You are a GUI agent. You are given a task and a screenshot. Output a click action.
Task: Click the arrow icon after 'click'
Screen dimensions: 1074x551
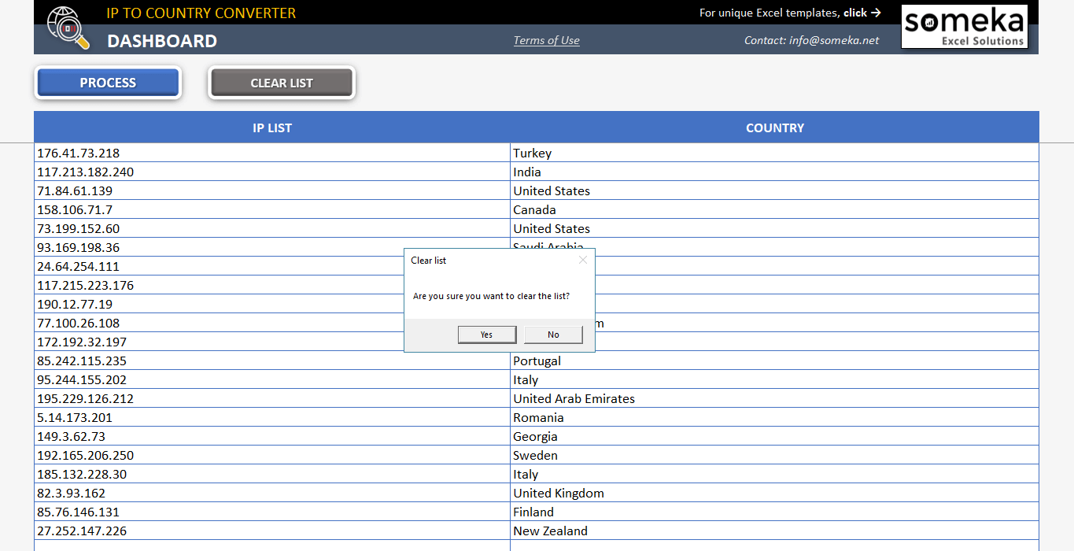[x=876, y=13]
